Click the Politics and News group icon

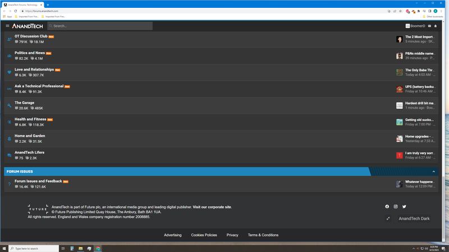(x=9, y=55)
